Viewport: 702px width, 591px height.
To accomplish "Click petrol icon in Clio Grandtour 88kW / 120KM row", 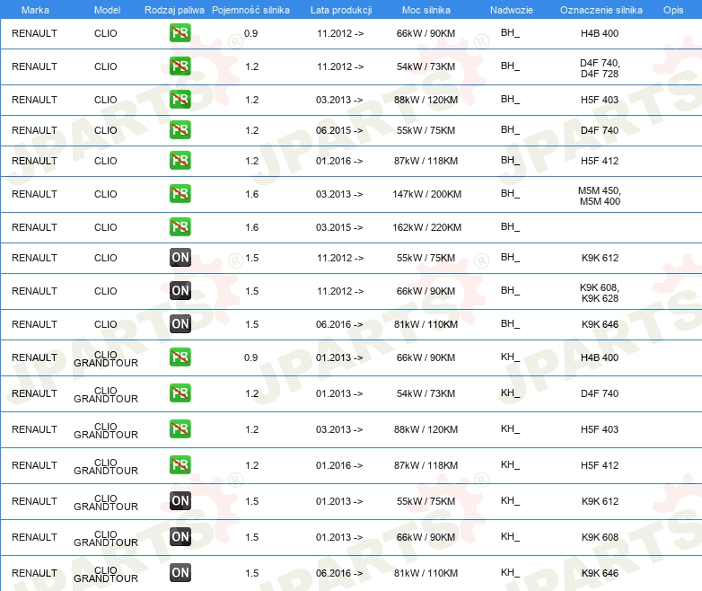I will click(180, 428).
